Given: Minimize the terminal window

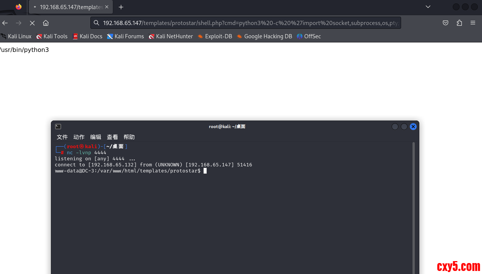Looking at the screenshot, I should point(395,127).
